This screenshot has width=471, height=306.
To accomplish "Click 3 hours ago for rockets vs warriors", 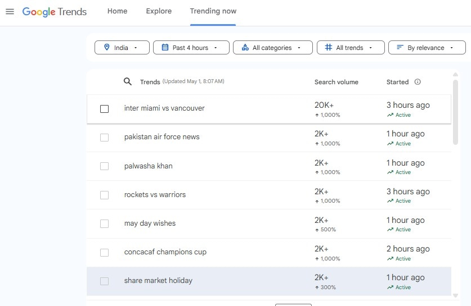I will 408,191.
